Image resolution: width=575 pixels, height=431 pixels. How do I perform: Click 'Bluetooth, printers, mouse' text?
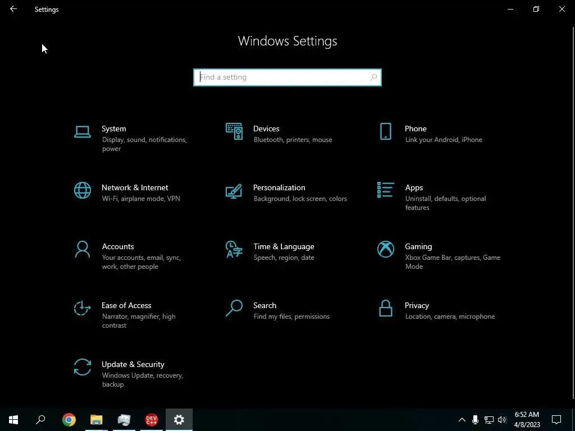tap(293, 140)
